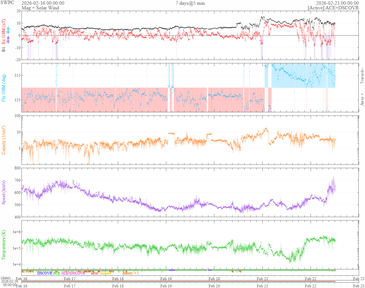The height and width of the screenshot is (288, 365).
Task: Toggle the Speed (km/s) axis label
Action: 3,192
